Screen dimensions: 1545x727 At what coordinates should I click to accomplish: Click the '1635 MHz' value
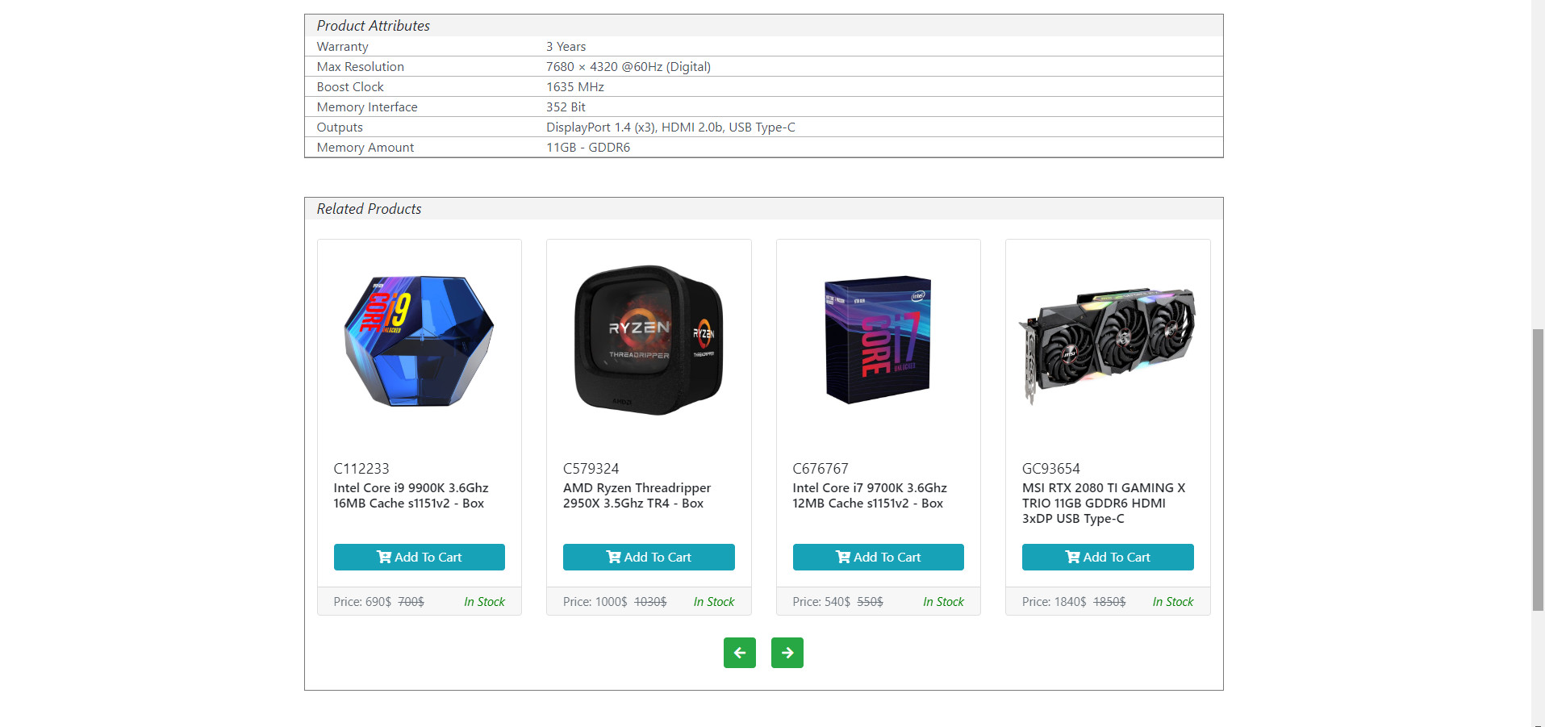click(x=575, y=87)
